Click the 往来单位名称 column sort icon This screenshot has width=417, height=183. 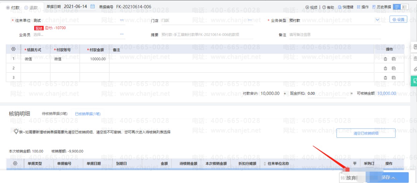tap(265, 164)
